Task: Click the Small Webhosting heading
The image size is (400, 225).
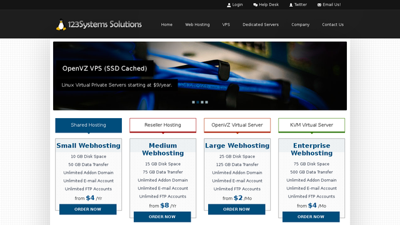Action: tap(89, 146)
